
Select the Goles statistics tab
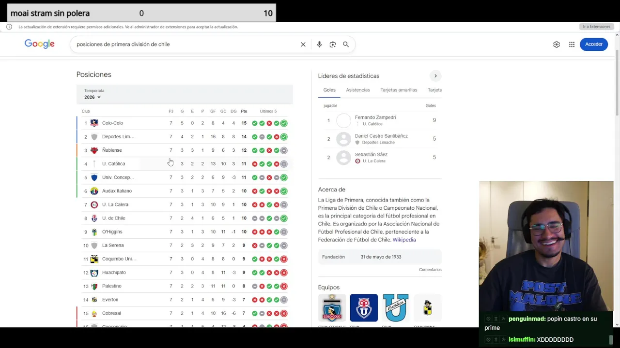329,90
